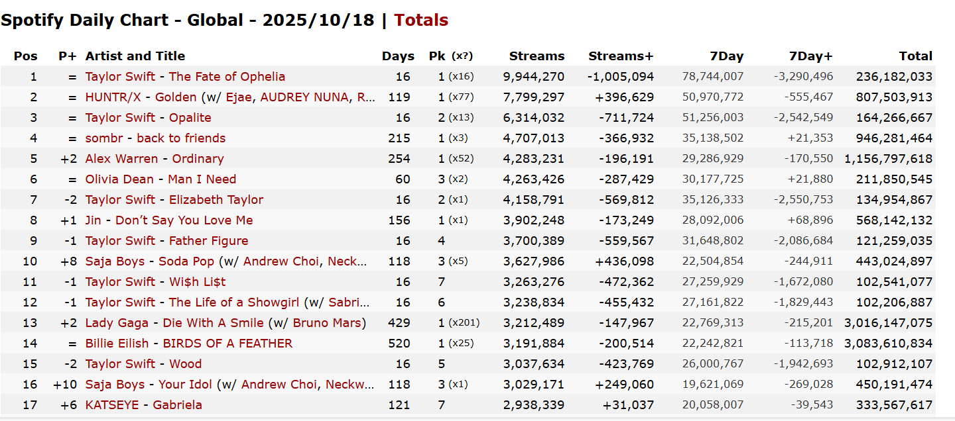The width and height of the screenshot is (955, 421).
Task: Click the Golden song title link
Action: 176,97
